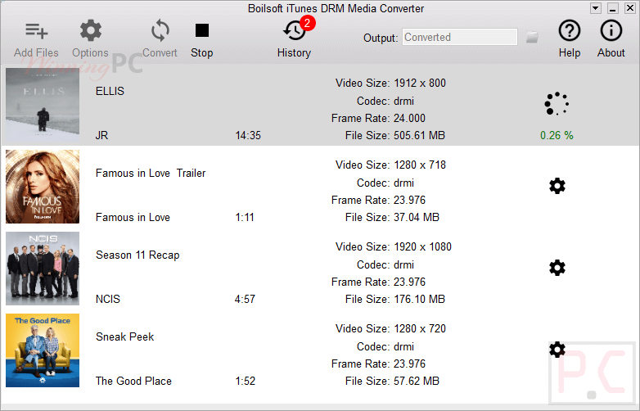
Task: Click the ELLIS conversion progress spinner
Action: coord(557,104)
